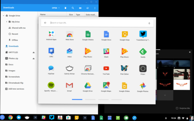
Task: Select the white-background bull wallpaper thumbnail
Action: click(x=182, y=85)
